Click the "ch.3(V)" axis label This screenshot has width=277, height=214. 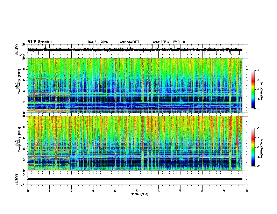(x=17, y=179)
